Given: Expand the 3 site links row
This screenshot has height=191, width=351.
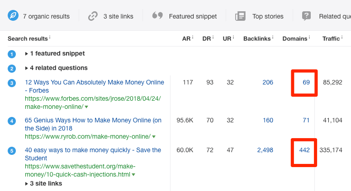Looking at the screenshot, I should [44, 183].
